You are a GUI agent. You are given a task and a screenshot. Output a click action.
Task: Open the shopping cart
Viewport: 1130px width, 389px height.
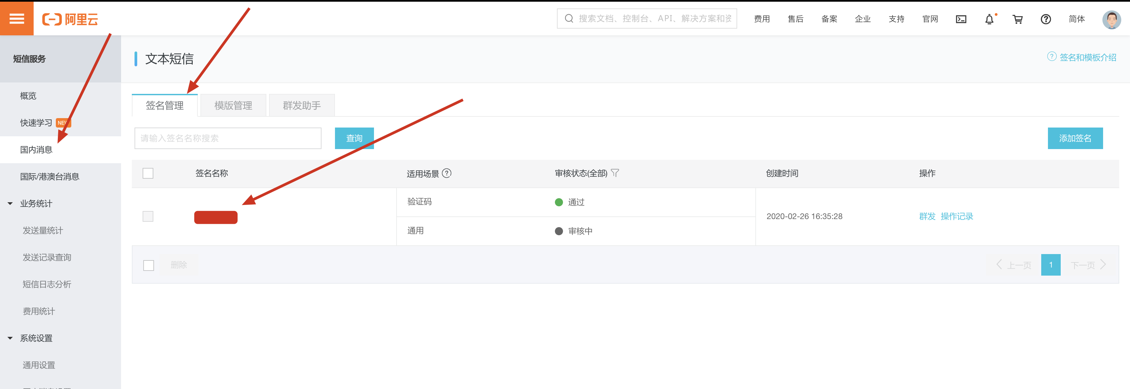pyautogui.click(x=1017, y=19)
